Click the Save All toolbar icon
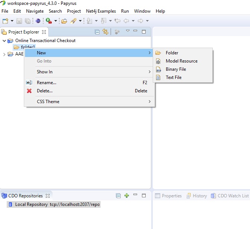 coord(28,21)
